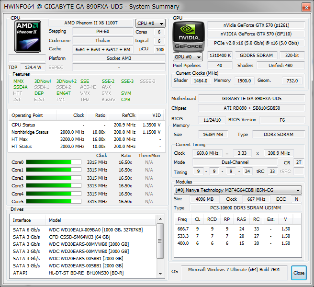Select the CPU Status row
Viewport: 314px width, 287px height.
tap(87, 125)
